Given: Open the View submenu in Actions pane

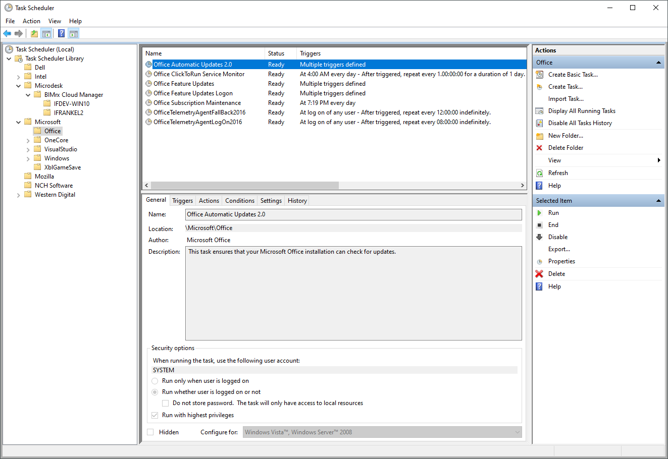Looking at the screenshot, I should point(599,160).
